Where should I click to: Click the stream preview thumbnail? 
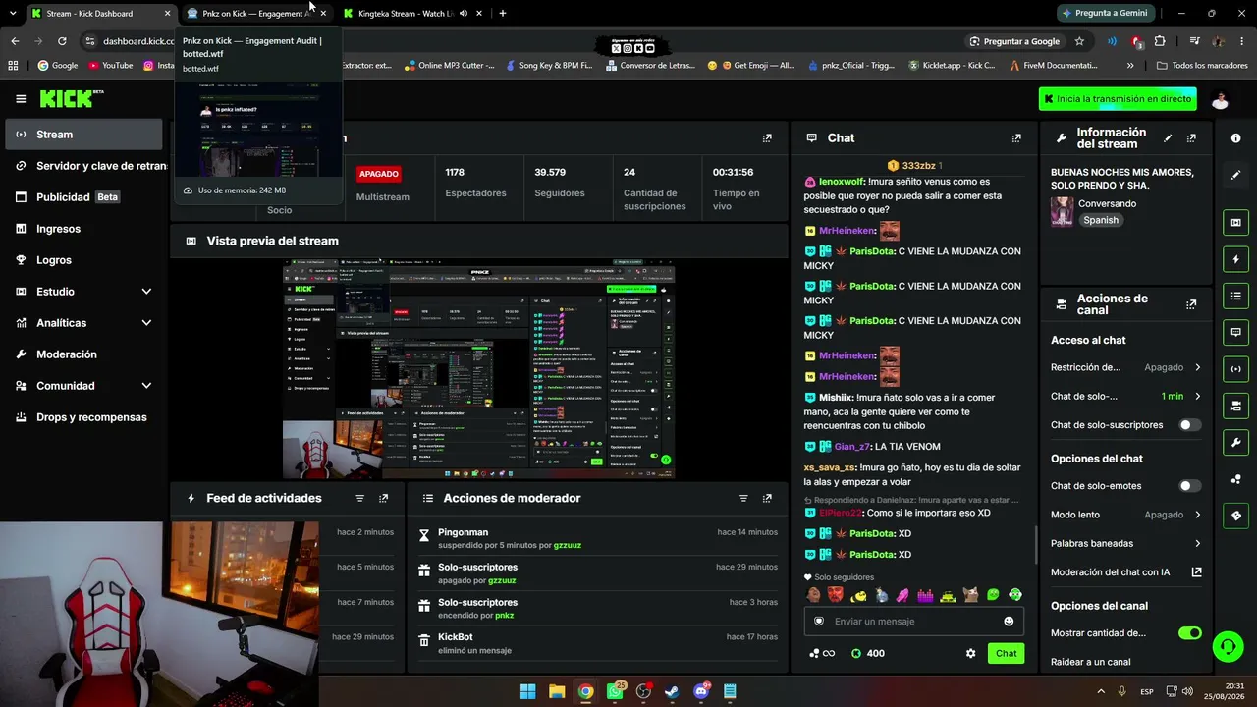click(479, 368)
